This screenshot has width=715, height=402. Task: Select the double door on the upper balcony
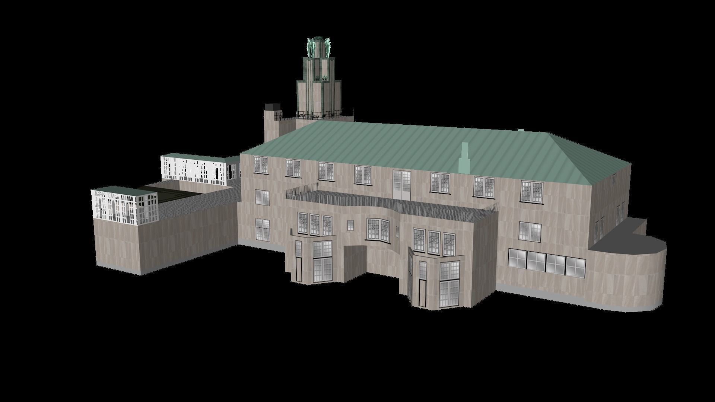(x=402, y=185)
